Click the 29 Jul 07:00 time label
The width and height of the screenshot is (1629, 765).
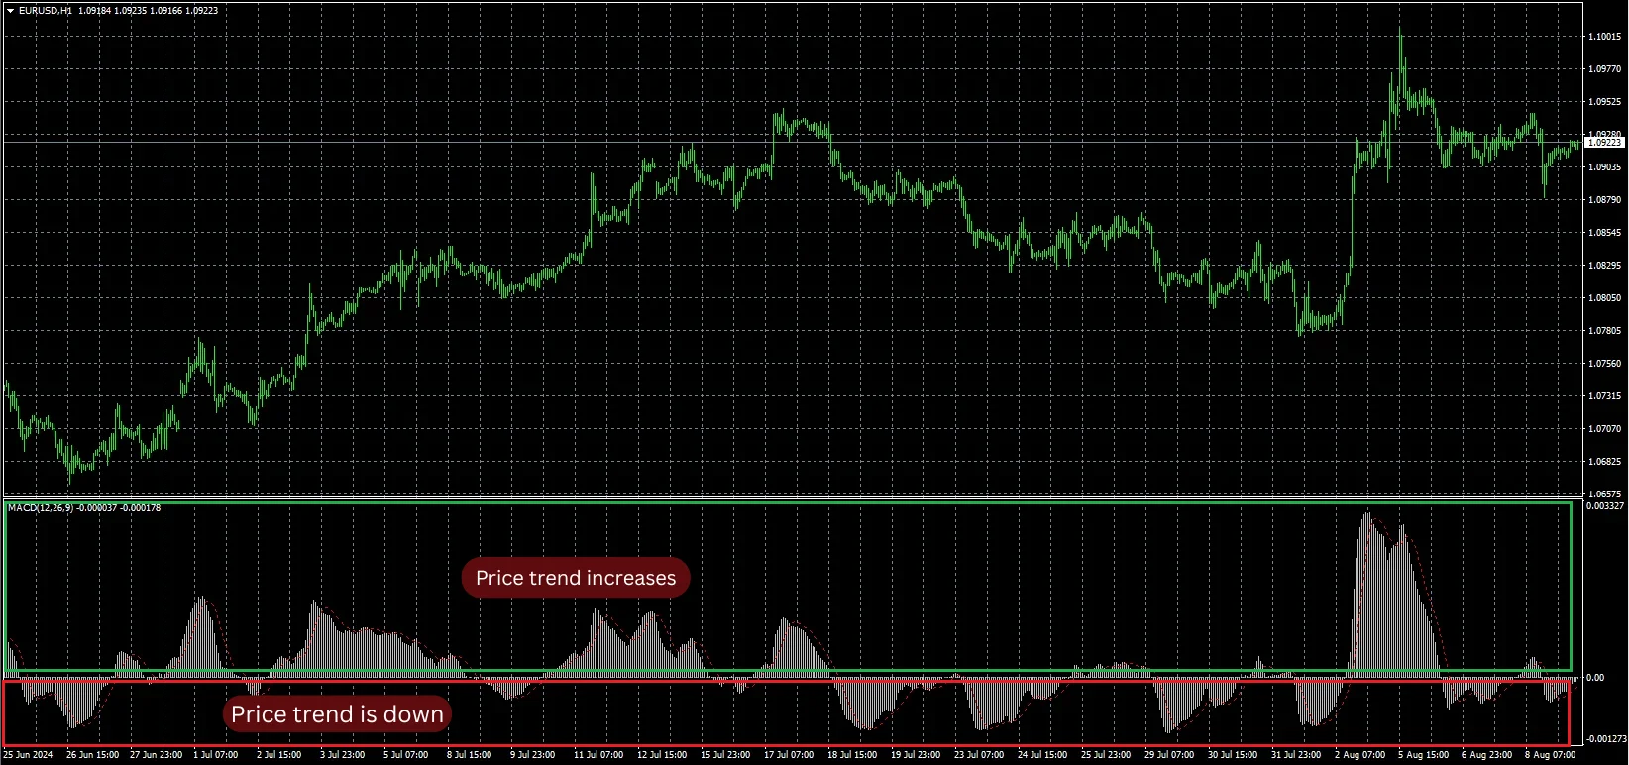click(1169, 755)
